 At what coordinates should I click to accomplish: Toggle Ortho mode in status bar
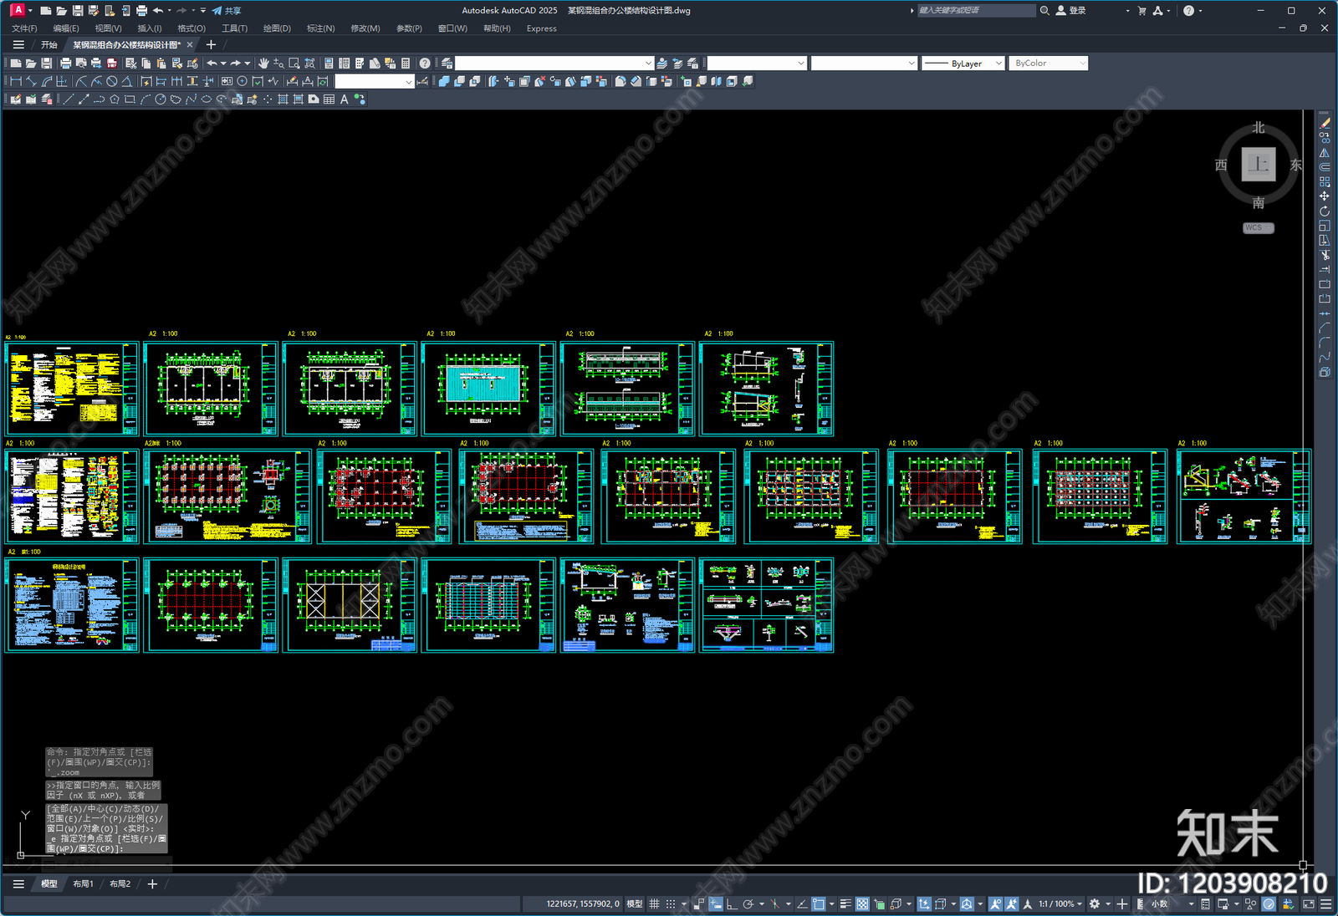click(x=732, y=904)
